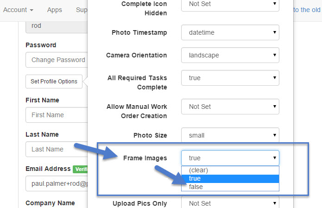Open the Complete Icon Hidden dropdown

(x=230, y=4)
